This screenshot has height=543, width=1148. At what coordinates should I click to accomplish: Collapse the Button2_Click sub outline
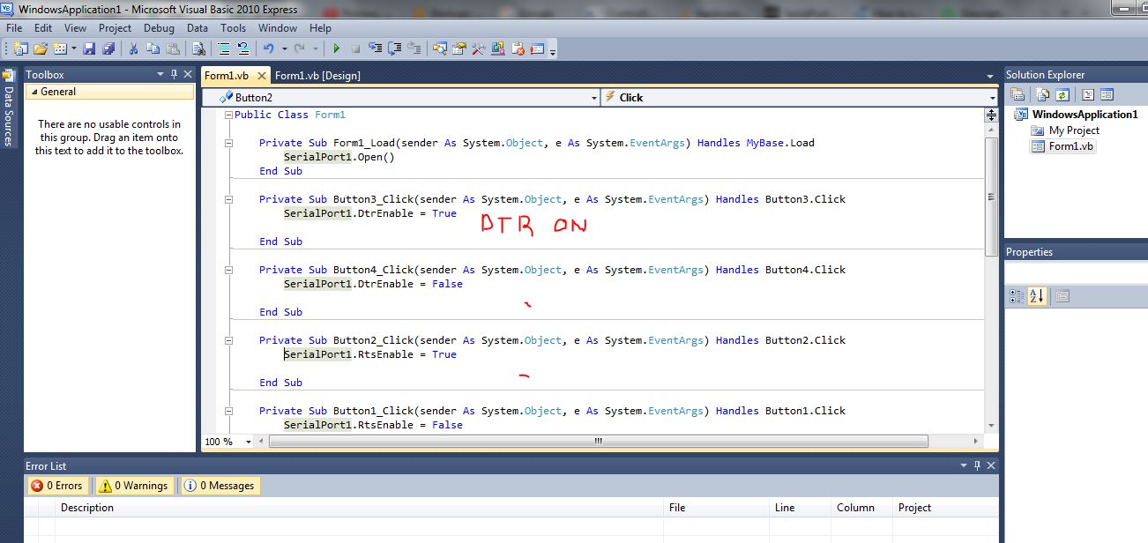point(228,340)
